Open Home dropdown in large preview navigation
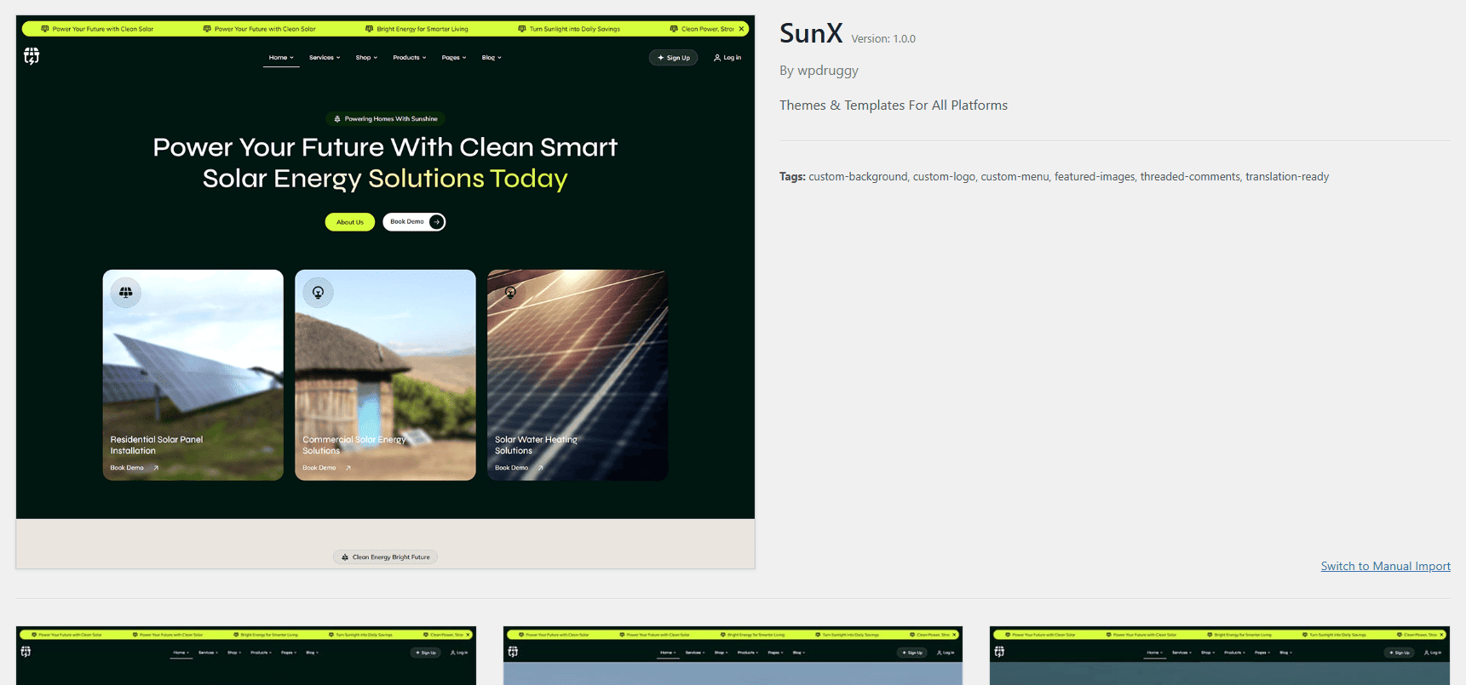 click(281, 58)
